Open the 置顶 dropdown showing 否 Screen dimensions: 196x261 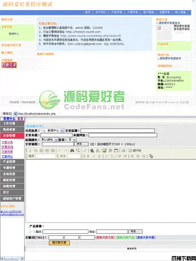72,140
